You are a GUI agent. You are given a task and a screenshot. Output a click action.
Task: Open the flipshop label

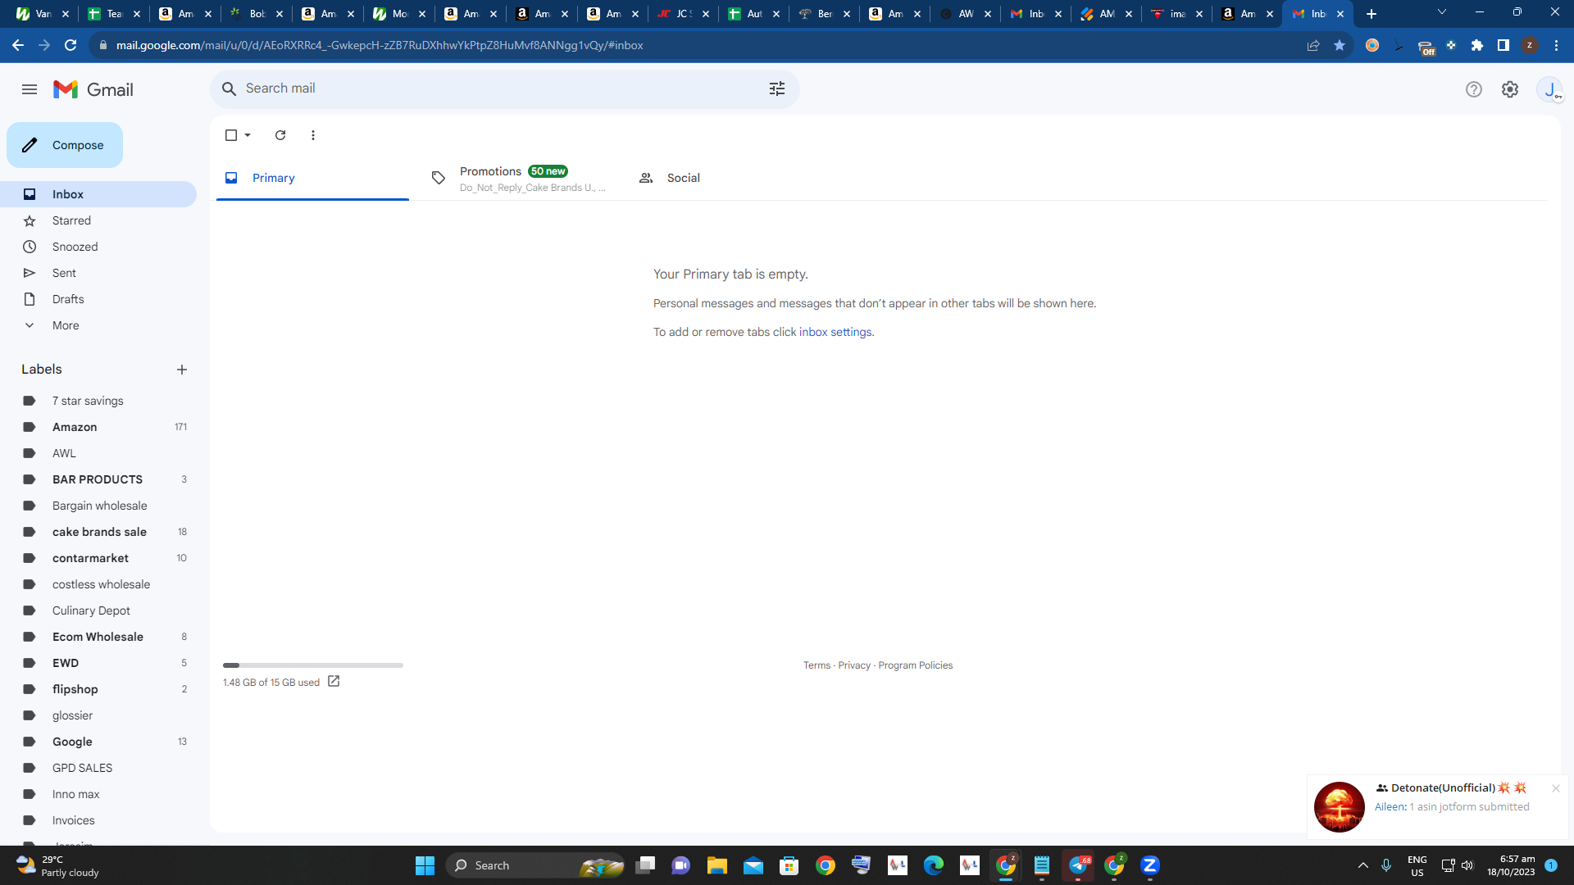point(98,689)
